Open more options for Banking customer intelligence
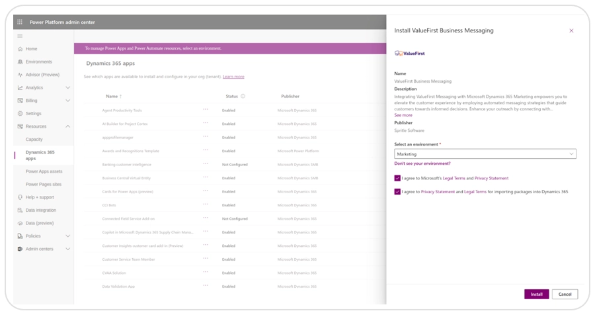 (206, 163)
